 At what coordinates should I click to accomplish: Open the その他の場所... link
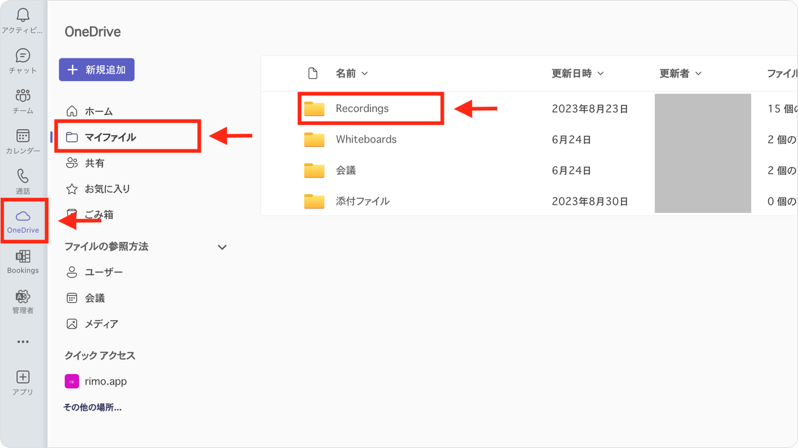tap(92, 408)
